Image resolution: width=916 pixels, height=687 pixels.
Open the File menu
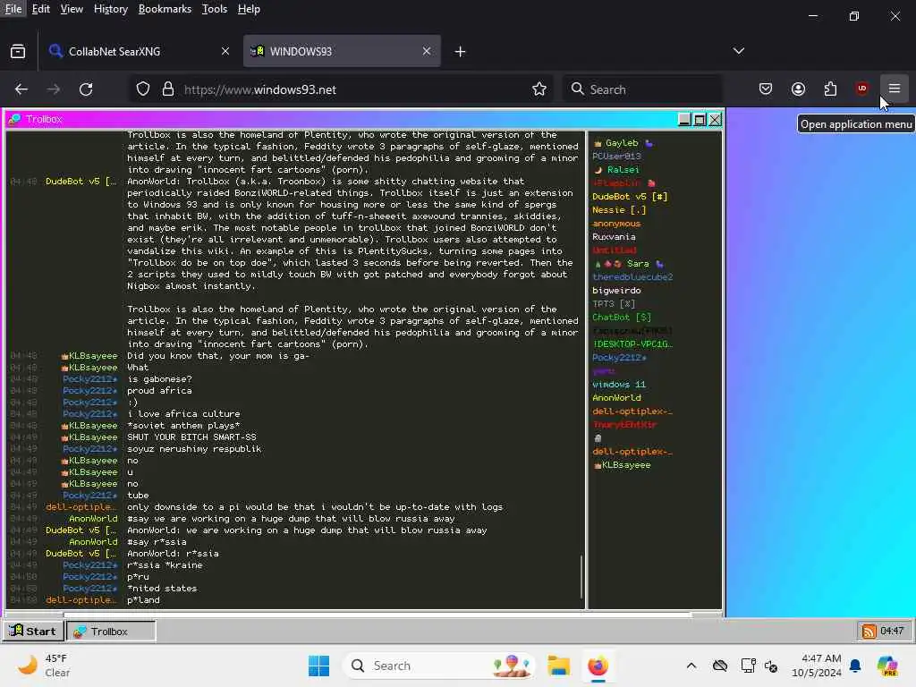(x=13, y=9)
